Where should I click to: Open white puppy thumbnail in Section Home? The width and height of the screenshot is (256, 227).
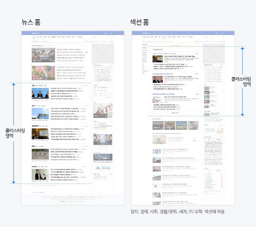159,139
